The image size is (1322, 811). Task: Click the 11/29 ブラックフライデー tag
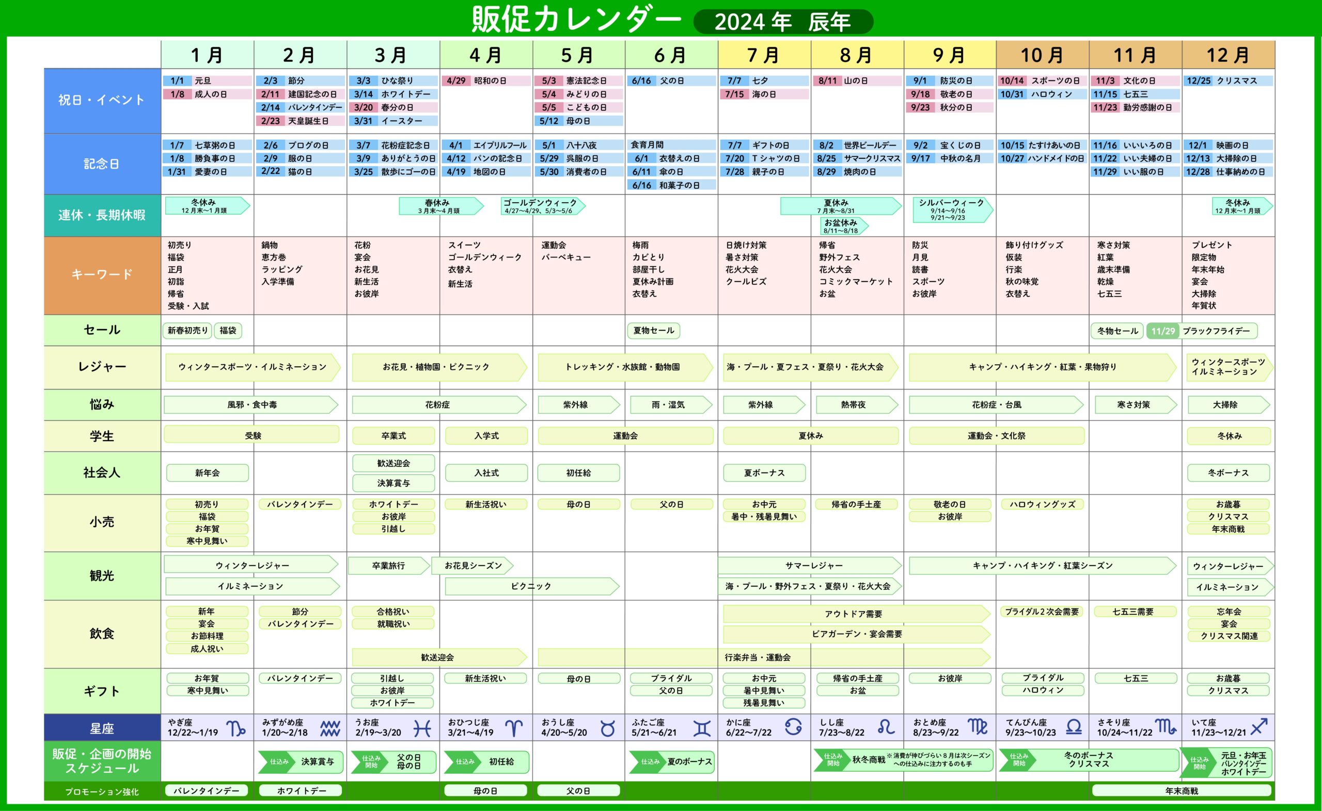point(1202,331)
